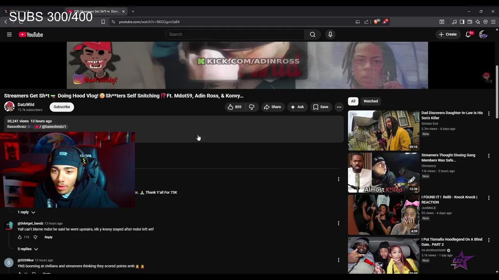This screenshot has width=499, height=280.
Task: Open the browser main menu icon
Action: tap(493, 22)
